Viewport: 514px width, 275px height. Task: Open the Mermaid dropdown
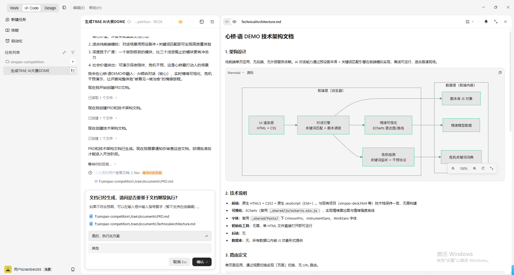point(236,73)
